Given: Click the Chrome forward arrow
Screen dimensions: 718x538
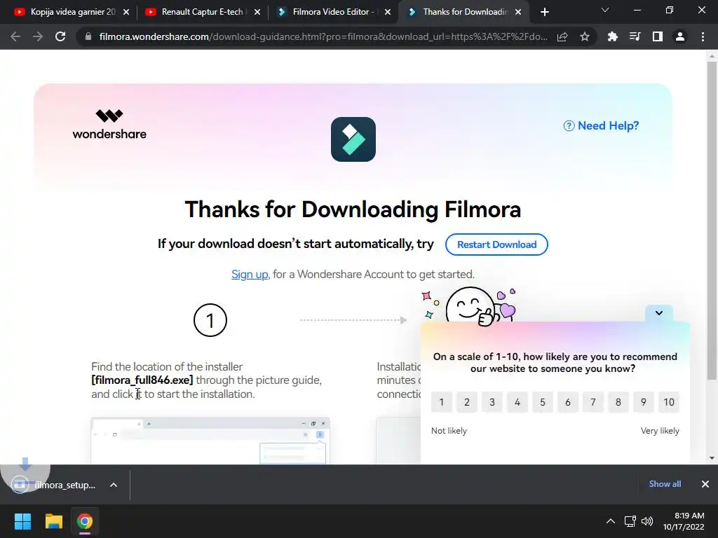Looking at the screenshot, I should click(x=38, y=36).
